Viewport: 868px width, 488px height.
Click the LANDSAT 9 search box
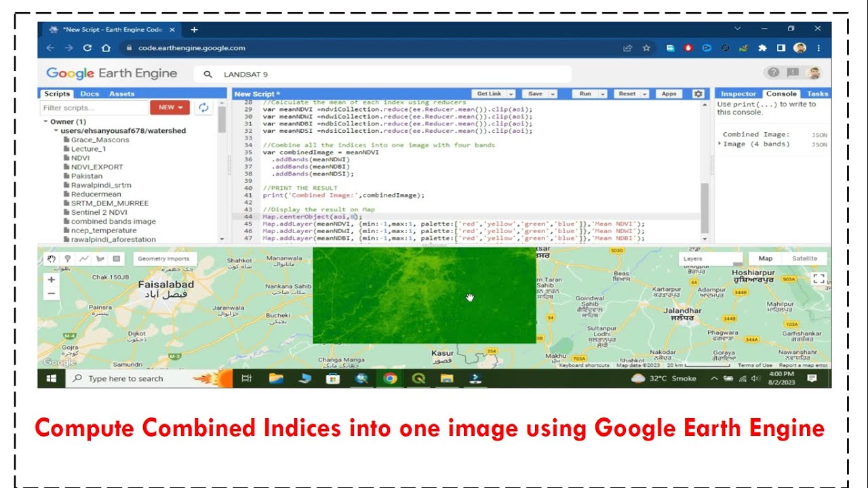(x=383, y=74)
